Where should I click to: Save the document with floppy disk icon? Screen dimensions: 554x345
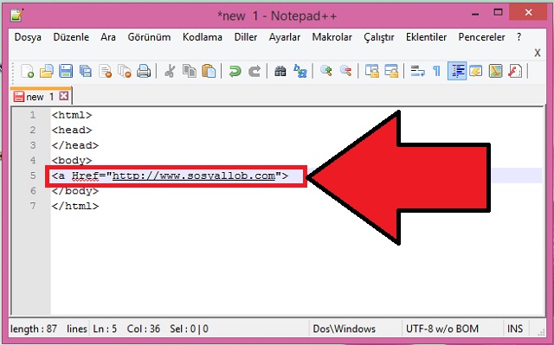(x=66, y=71)
